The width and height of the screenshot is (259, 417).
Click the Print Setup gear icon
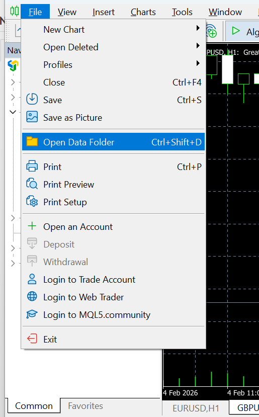32,202
